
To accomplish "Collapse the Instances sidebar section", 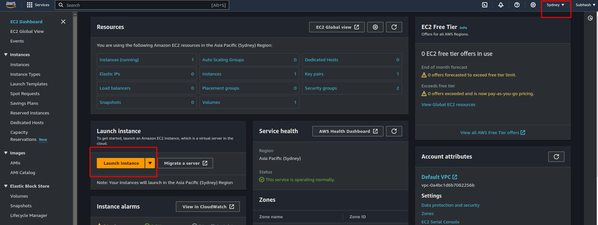I will (x=6, y=54).
